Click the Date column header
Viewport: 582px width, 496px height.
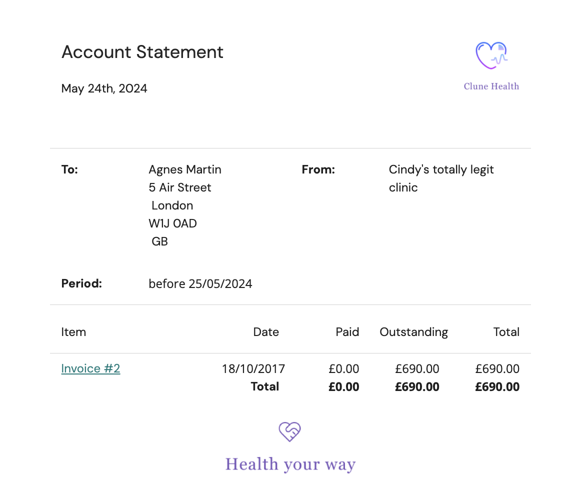[x=266, y=332]
